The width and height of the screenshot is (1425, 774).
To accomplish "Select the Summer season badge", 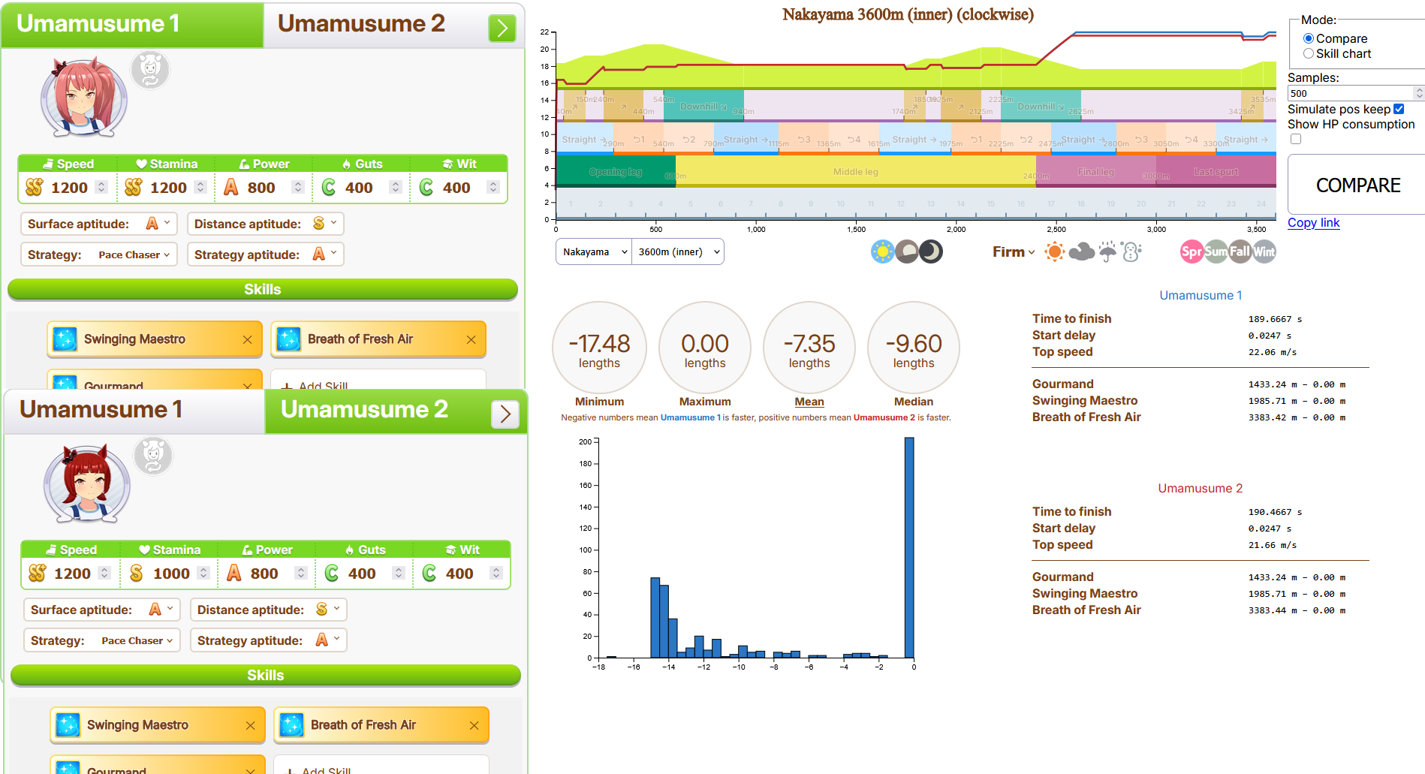I will point(1216,251).
